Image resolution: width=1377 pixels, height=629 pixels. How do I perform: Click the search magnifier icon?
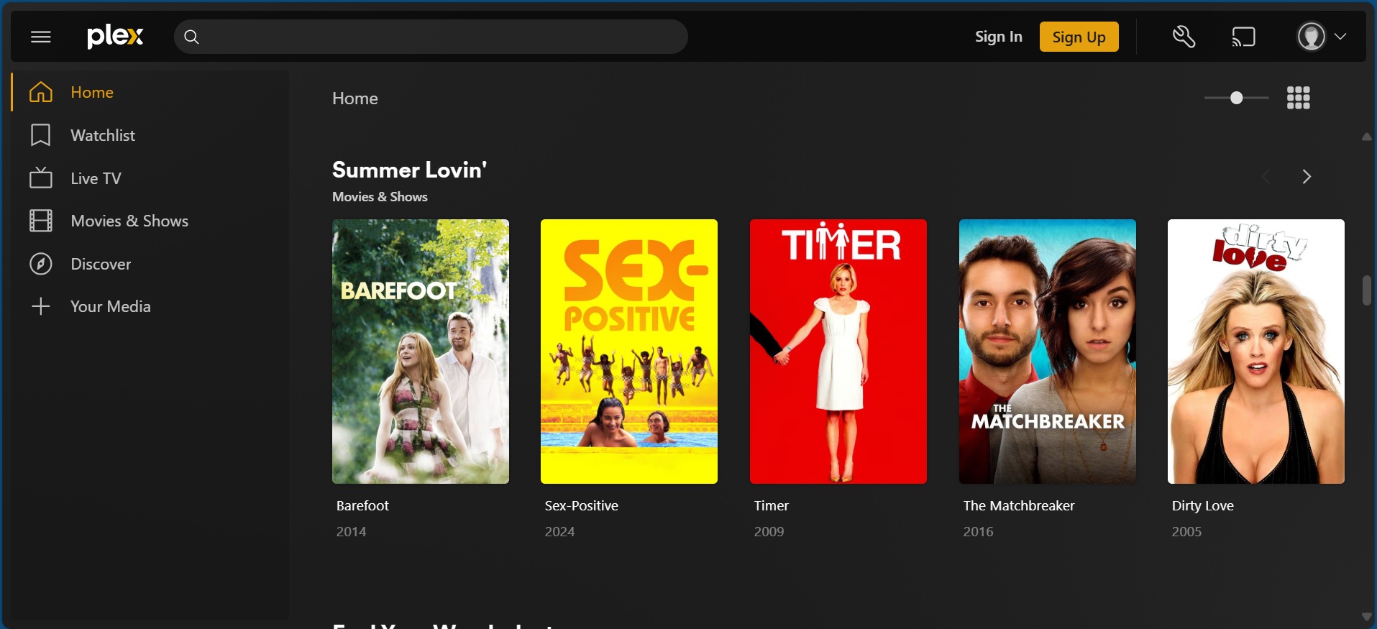tap(191, 37)
